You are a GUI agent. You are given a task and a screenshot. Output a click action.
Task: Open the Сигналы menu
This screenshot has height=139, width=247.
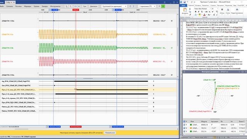point(9,6)
